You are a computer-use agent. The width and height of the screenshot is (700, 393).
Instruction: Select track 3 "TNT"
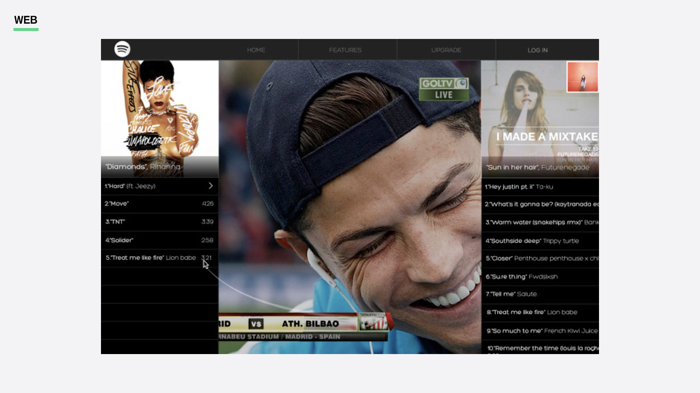[160, 222]
